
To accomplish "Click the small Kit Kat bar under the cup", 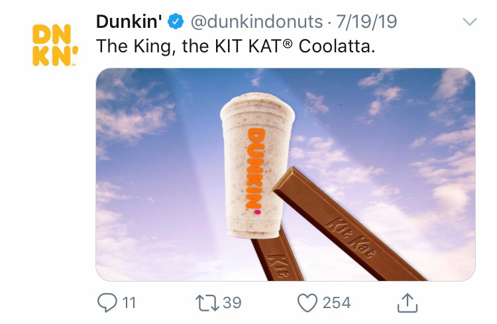I will pyautogui.click(x=276, y=255).
